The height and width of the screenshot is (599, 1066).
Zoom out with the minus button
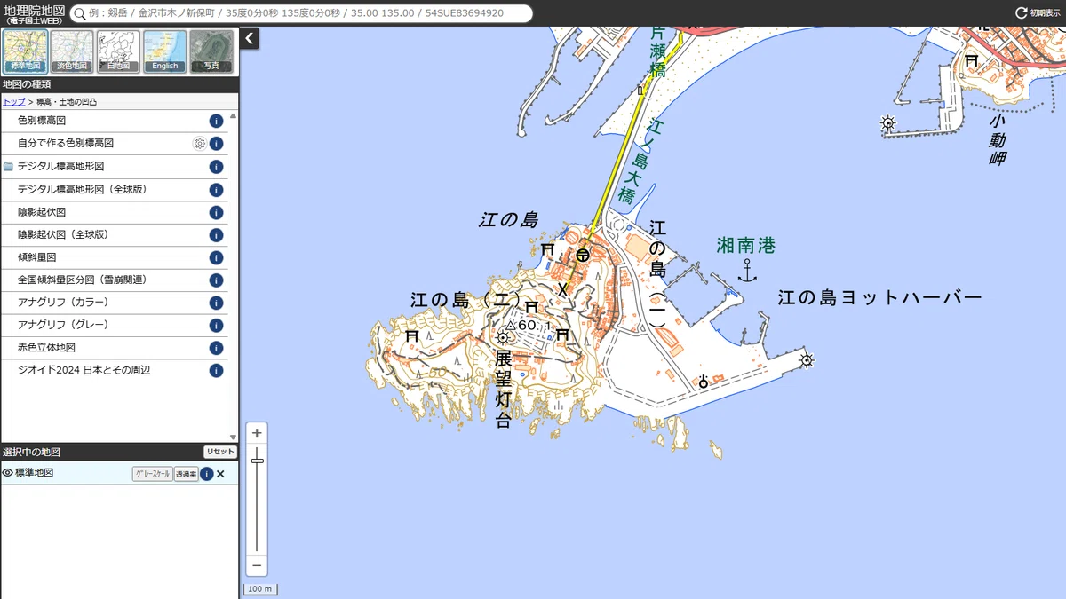pyautogui.click(x=257, y=565)
